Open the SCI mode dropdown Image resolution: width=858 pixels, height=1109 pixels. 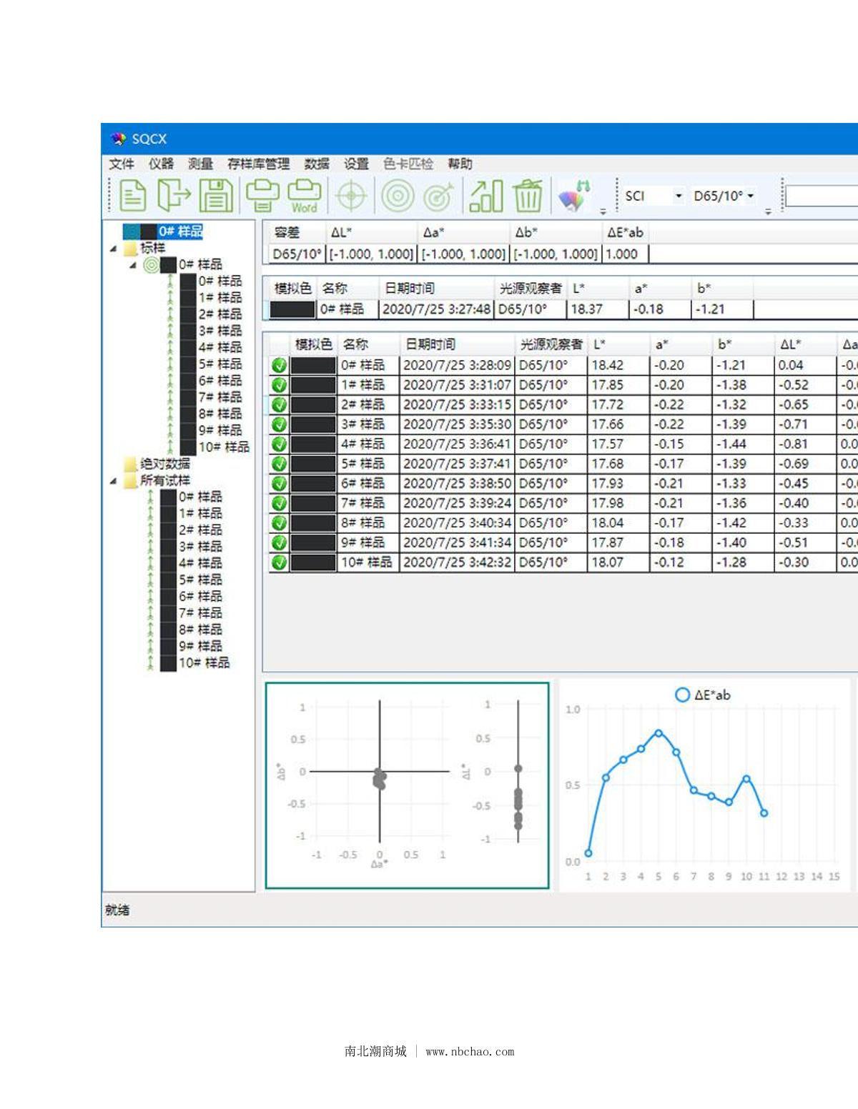tap(678, 196)
